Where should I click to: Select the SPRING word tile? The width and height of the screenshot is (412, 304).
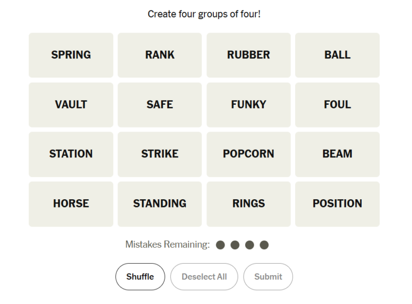point(71,55)
